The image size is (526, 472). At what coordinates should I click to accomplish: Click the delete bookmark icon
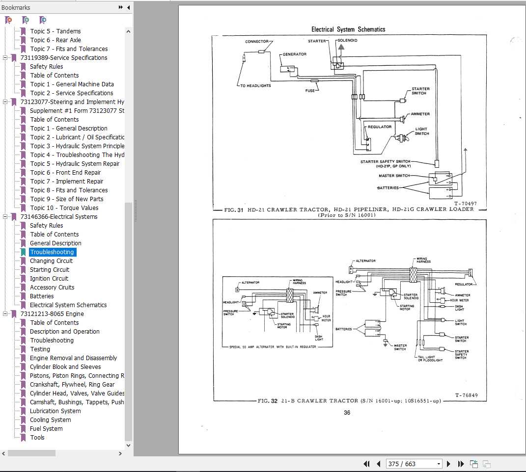coord(8,20)
